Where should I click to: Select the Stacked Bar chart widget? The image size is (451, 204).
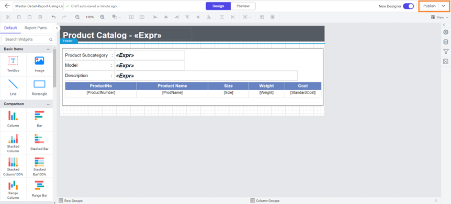[x=39, y=143]
